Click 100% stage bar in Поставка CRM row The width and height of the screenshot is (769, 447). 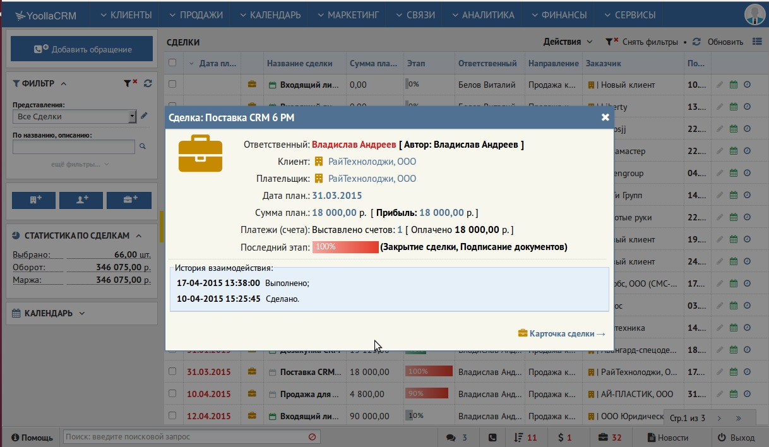point(429,371)
